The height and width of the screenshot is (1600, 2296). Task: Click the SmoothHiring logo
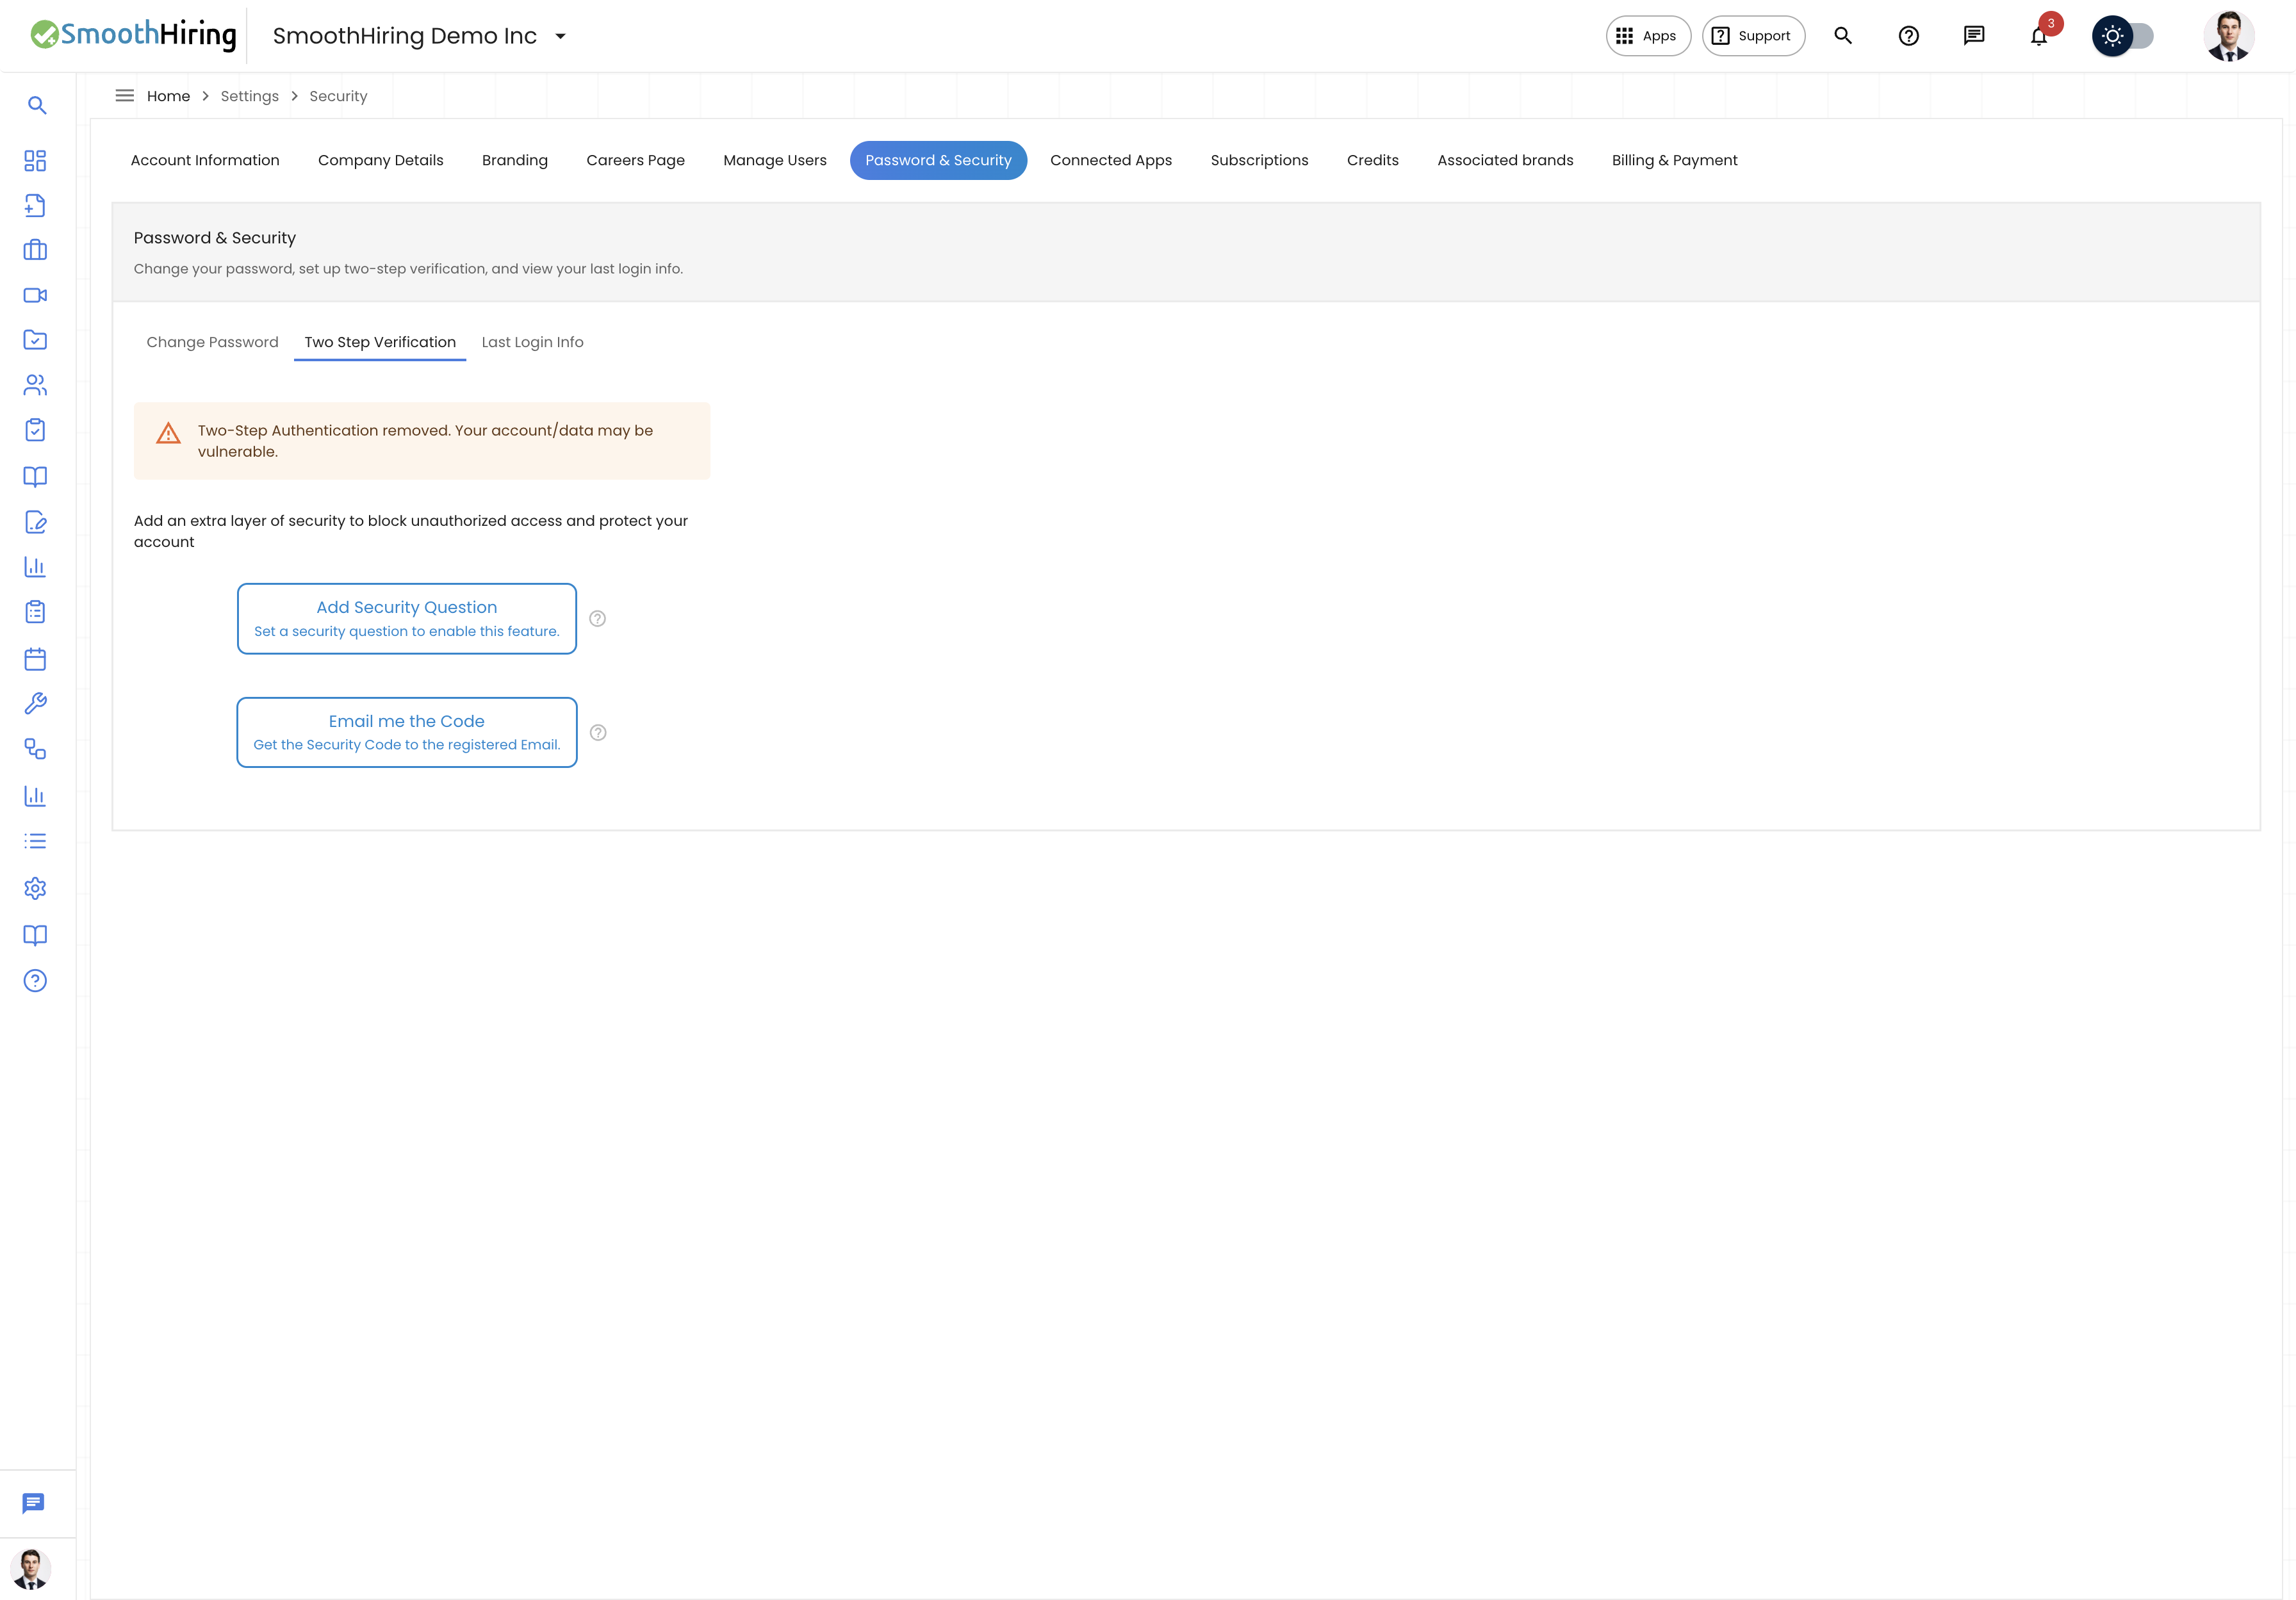click(133, 35)
